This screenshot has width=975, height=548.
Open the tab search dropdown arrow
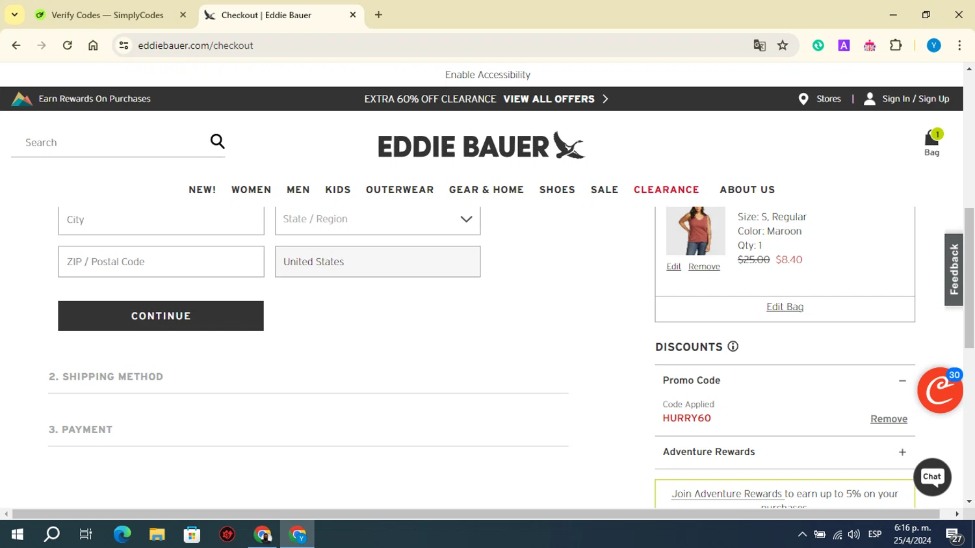[x=14, y=14]
